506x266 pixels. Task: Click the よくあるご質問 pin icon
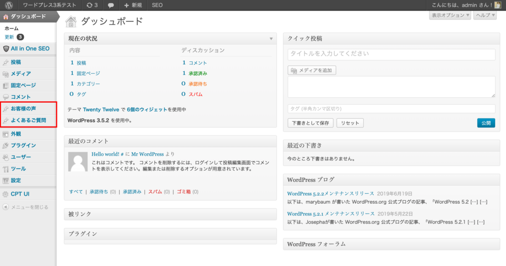click(5, 121)
